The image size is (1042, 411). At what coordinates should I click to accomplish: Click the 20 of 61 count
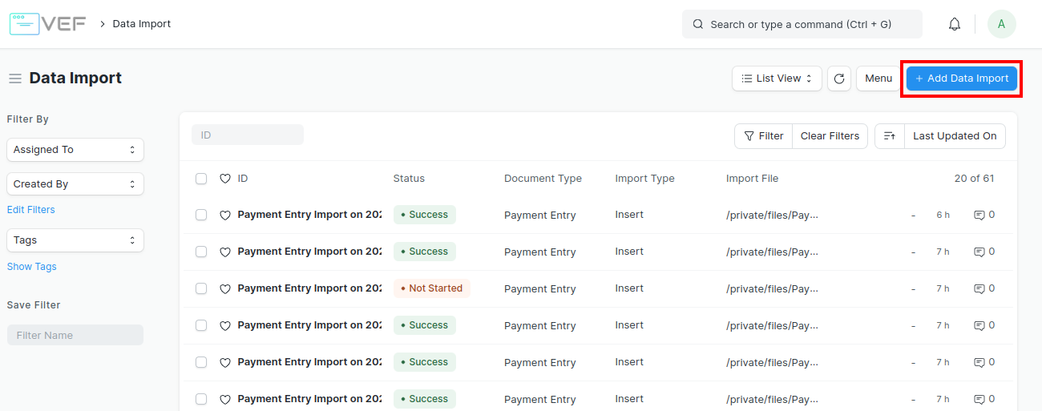[x=974, y=179]
